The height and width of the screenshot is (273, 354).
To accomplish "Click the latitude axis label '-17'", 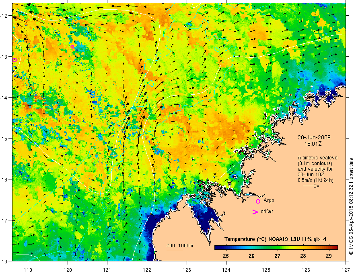I will (x=4, y=220).
